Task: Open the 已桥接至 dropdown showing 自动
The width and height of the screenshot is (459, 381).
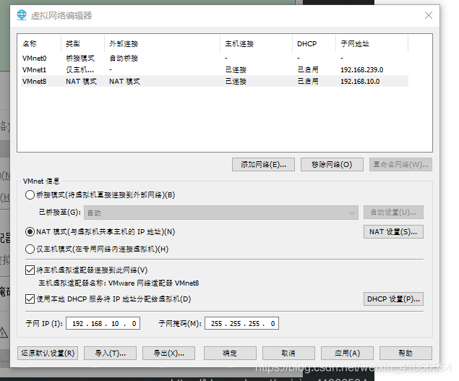Action: [x=221, y=213]
